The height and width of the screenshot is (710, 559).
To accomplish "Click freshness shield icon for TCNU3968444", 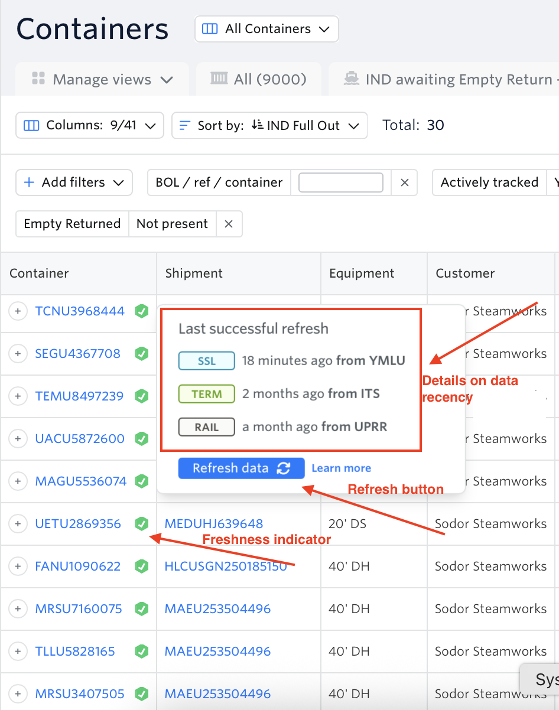I will click(142, 311).
